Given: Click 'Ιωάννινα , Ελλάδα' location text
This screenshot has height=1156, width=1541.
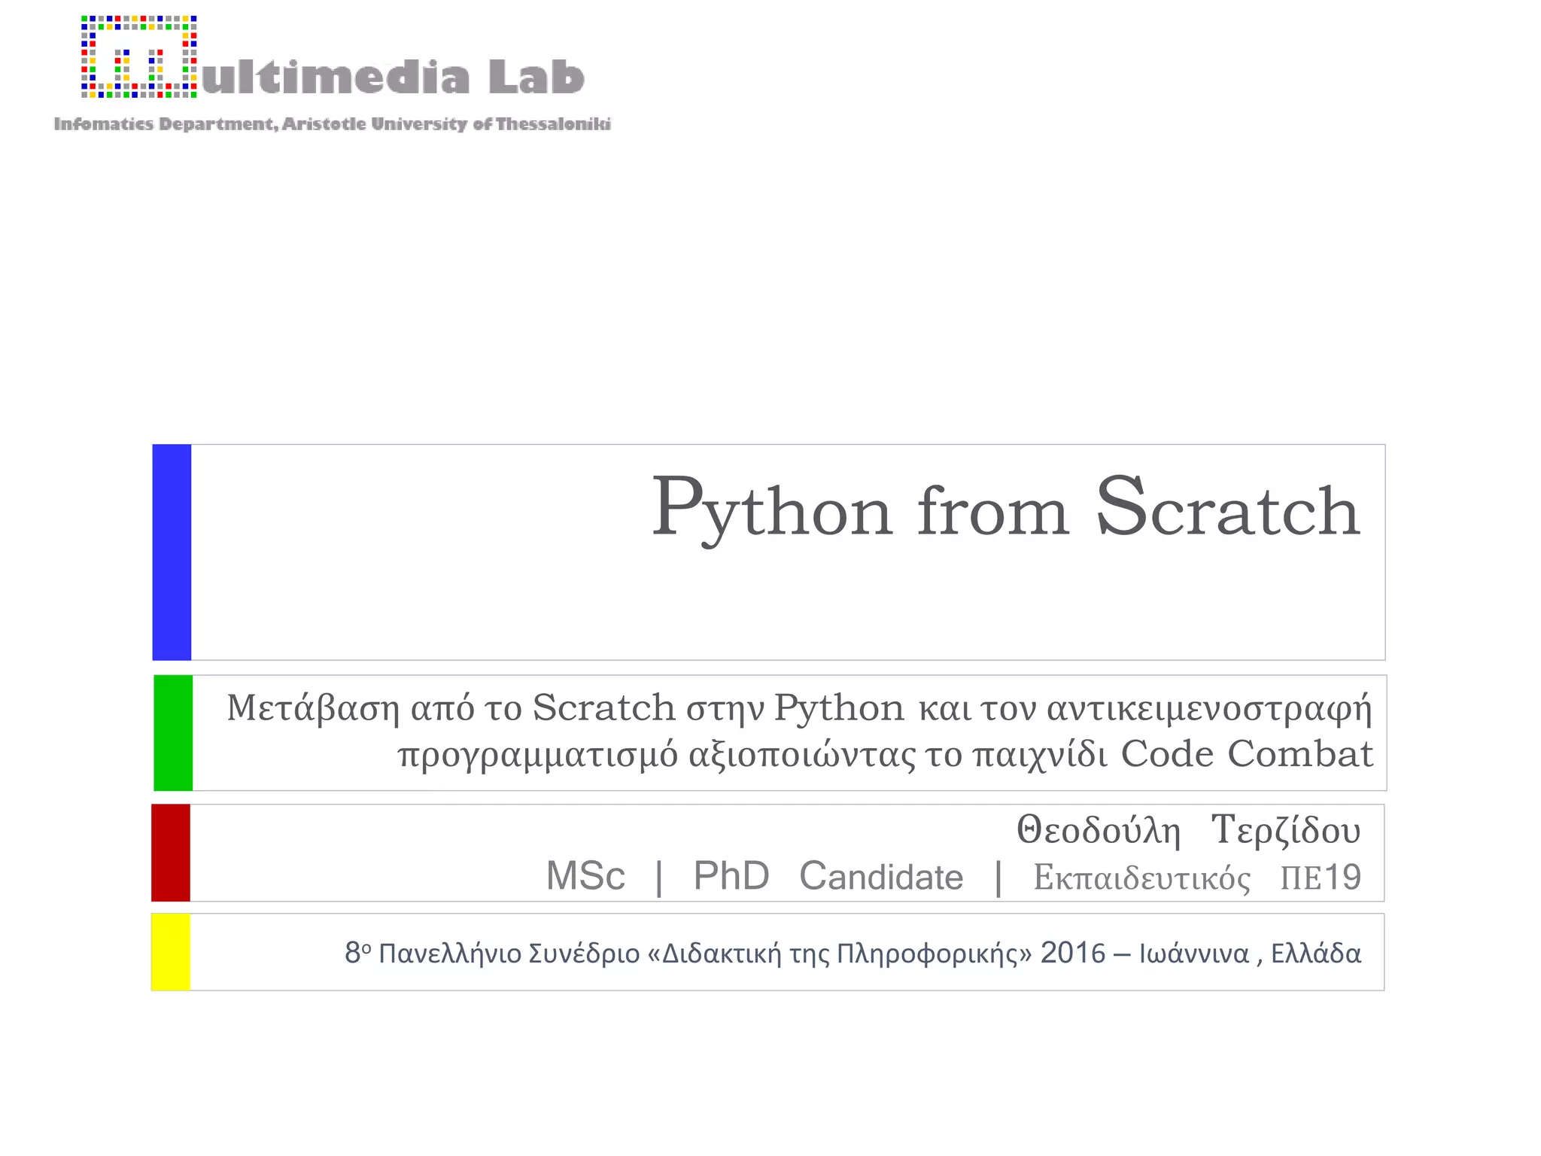Looking at the screenshot, I should point(1250,954).
